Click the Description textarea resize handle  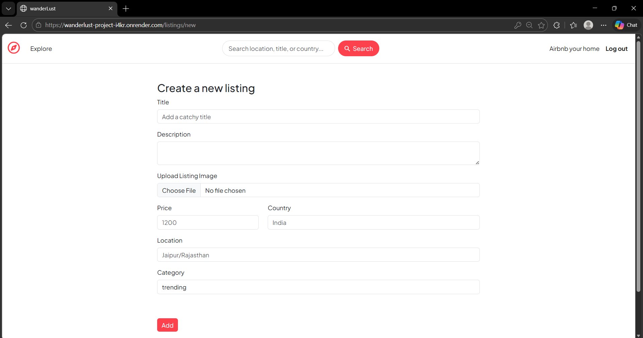click(x=477, y=163)
